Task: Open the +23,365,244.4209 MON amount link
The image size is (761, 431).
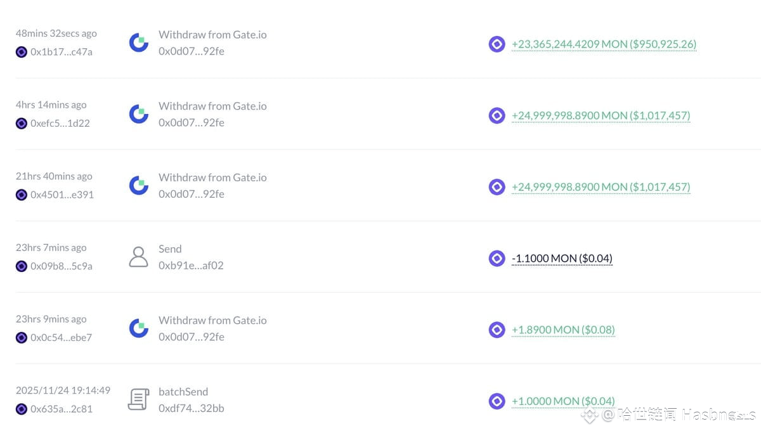Action: (604, 44)
